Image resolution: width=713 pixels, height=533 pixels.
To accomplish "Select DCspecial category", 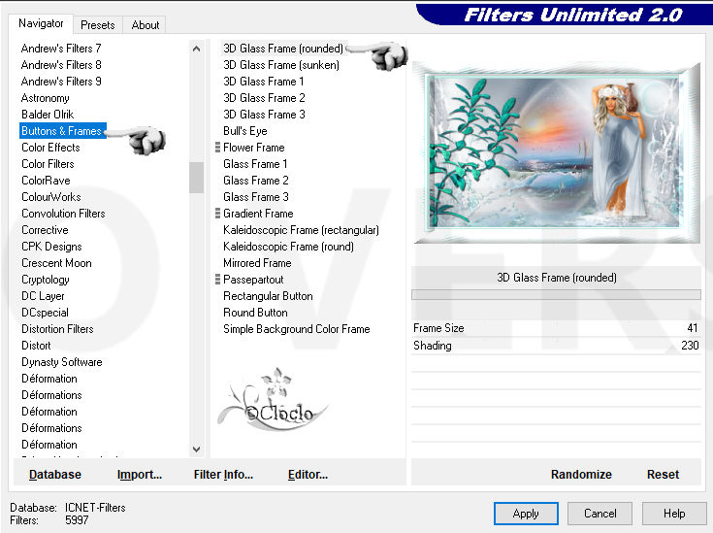I will click(x=45, y=313).
